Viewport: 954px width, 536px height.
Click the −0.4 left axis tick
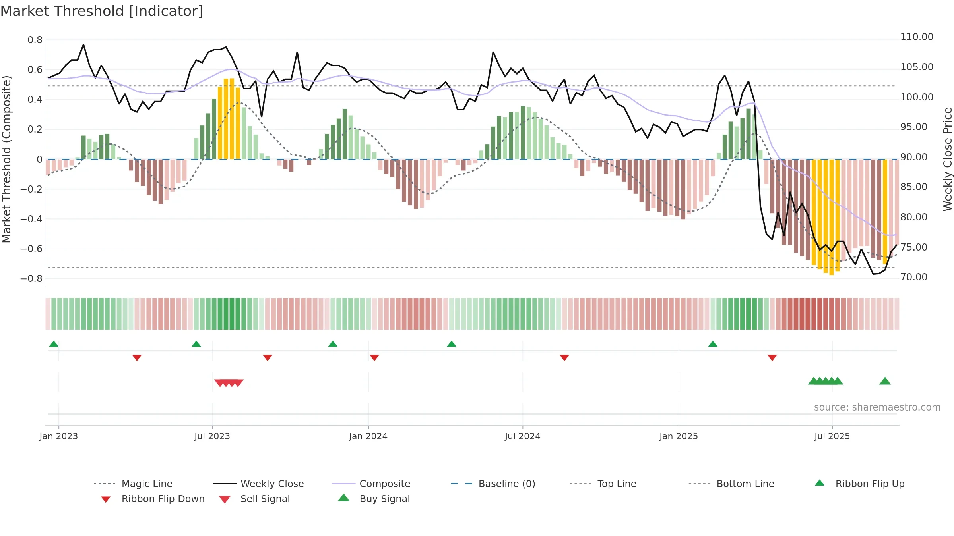31,219
